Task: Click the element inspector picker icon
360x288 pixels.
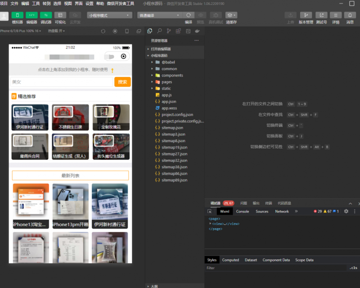Action: coord(210,211)
